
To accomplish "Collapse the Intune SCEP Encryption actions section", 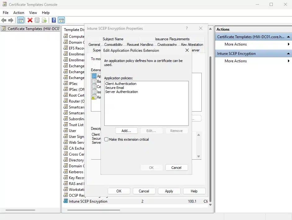I will (288, 54).
